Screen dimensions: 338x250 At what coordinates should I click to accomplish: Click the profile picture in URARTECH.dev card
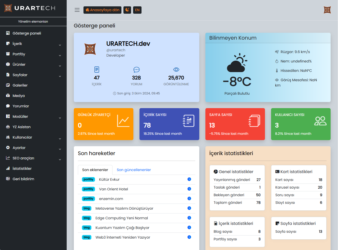tap(90, 49)
